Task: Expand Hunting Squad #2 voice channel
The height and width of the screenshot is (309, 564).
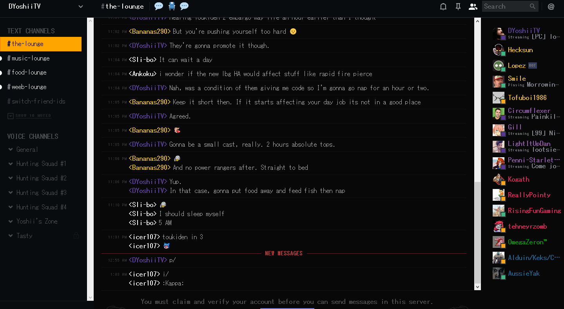Action: tap(37, 178)
